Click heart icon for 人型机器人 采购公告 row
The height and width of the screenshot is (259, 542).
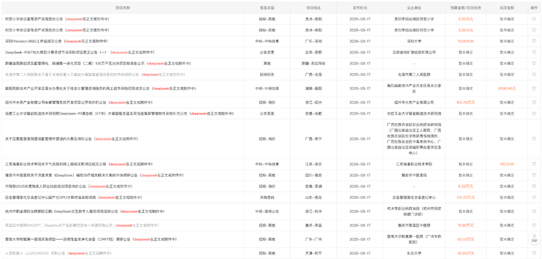click(x=533, y=253)
